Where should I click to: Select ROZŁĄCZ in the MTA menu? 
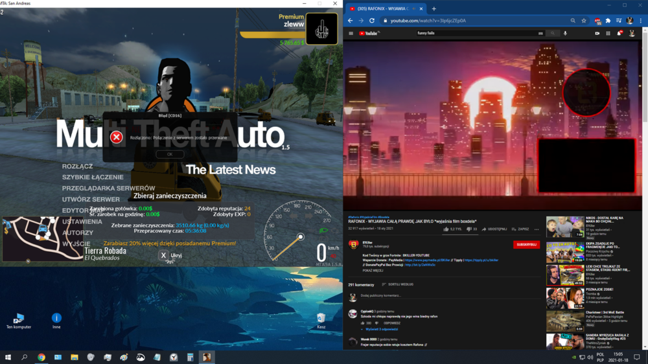click(x=77, y=166)
